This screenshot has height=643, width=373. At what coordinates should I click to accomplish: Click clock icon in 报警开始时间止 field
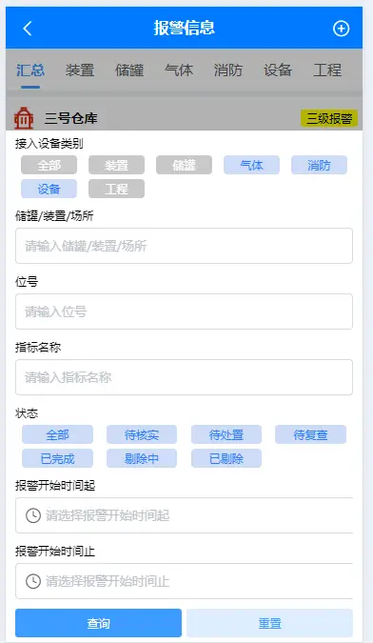(x=33, y=581)
